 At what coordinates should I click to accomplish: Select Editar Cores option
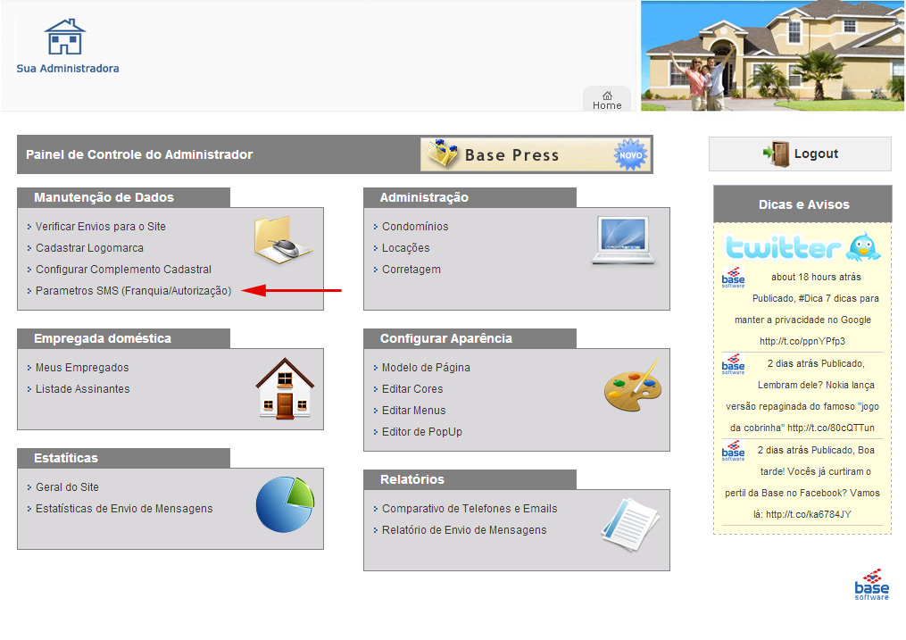click(x=412, y=389)
